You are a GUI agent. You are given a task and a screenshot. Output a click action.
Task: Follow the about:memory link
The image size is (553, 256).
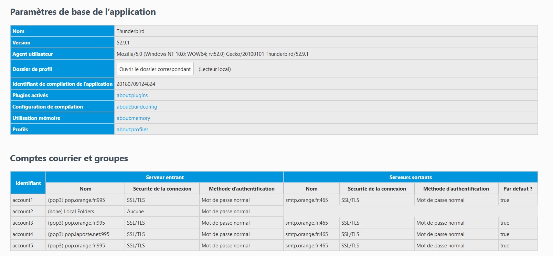[x=133, y=118]
